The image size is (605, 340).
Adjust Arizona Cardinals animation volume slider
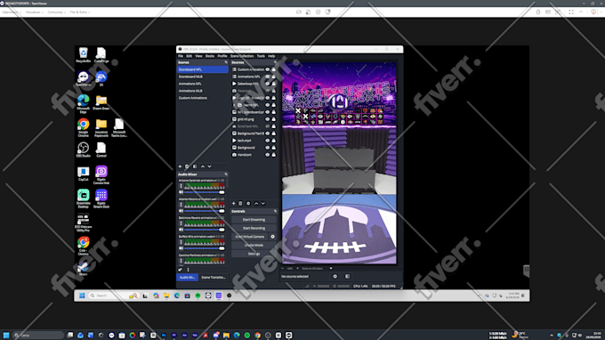205,192
